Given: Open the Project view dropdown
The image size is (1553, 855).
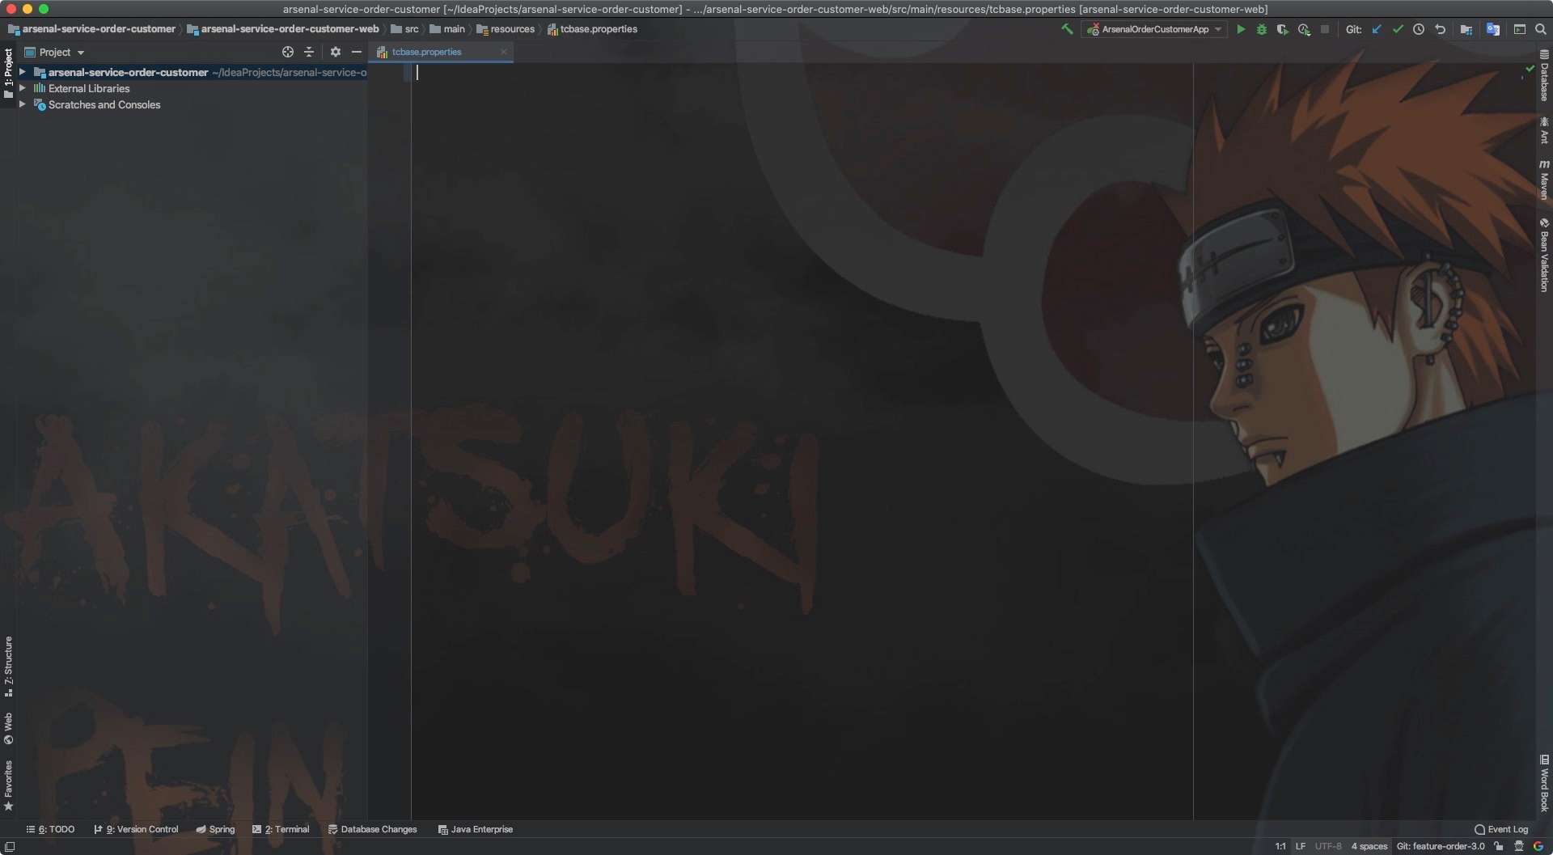Looking at the screenshot, I should 54,52.
